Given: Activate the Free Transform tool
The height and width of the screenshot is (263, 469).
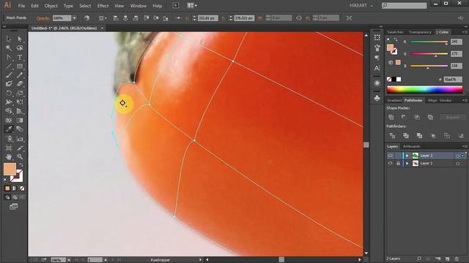Looking at the screenshot, I should coord(20,102).
